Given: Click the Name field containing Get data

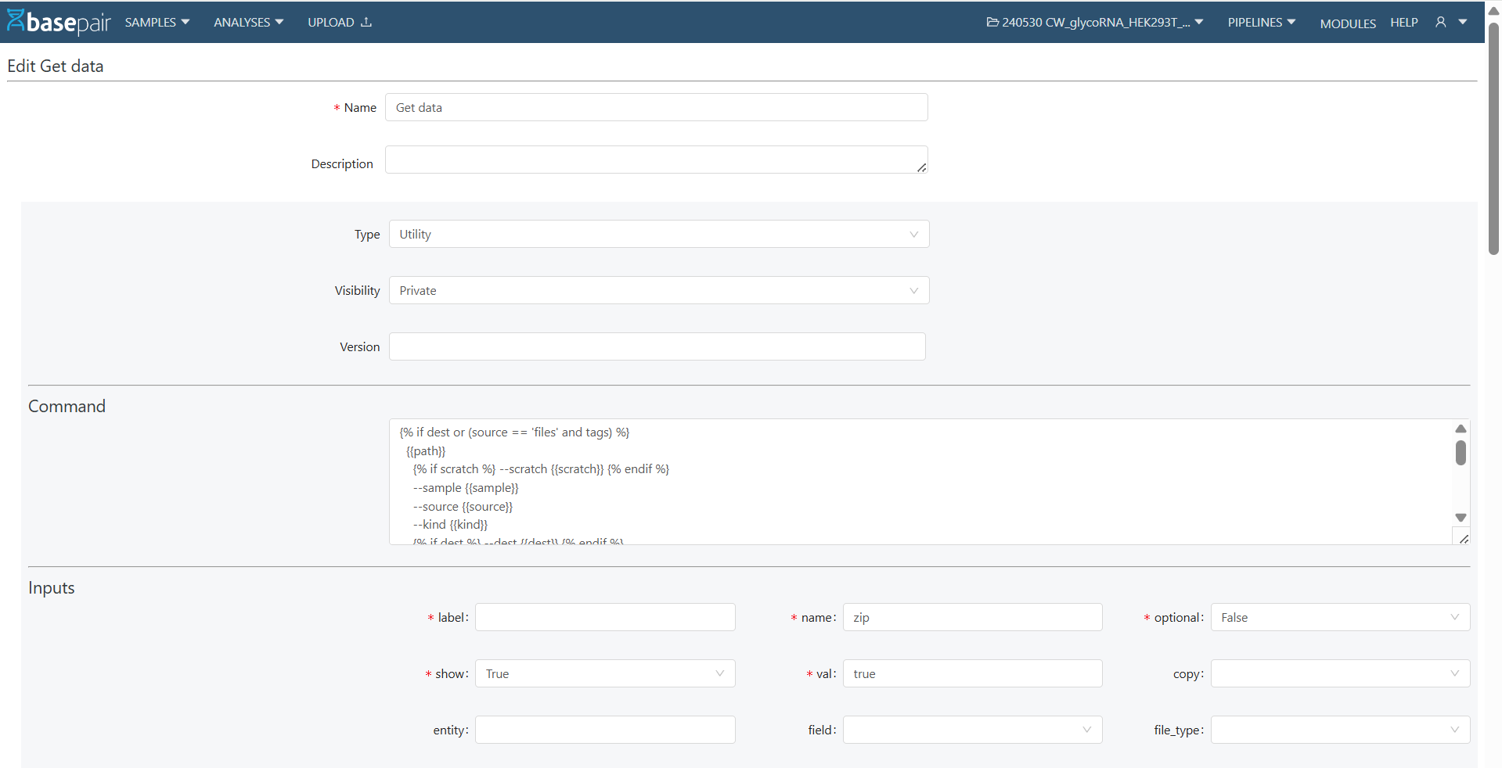Looking at the screenshot, I should [x=656, y=107].
